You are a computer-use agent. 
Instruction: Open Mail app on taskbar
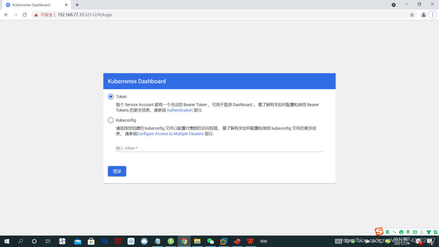pos(78,241)
